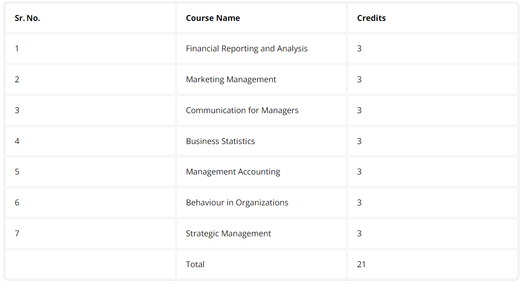526x284 pixels.
Task: Click the Credits column header
Action: pos(432,18)
